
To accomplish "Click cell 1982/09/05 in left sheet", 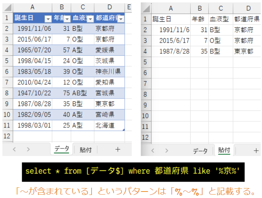I will 32,114.
